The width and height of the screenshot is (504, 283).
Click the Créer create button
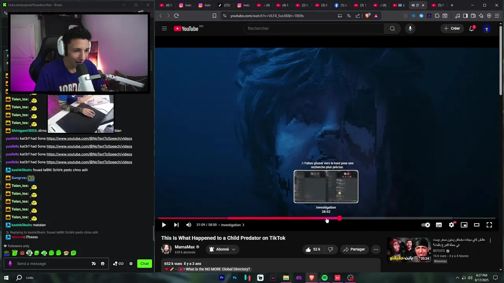click(452, 28)
